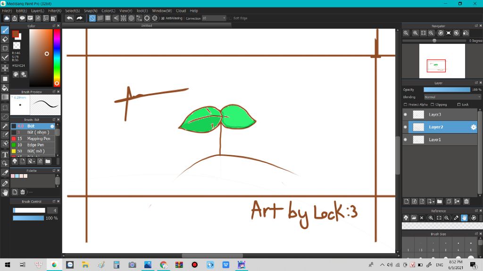
Task: Click the Undo arrow
Action: [x=70, y=18]
